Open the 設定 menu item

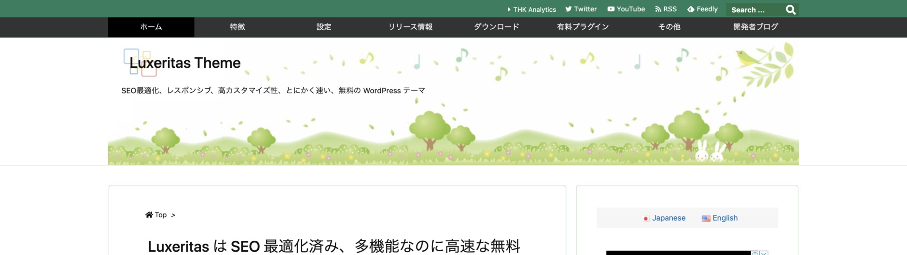click(x=324, y=27)
